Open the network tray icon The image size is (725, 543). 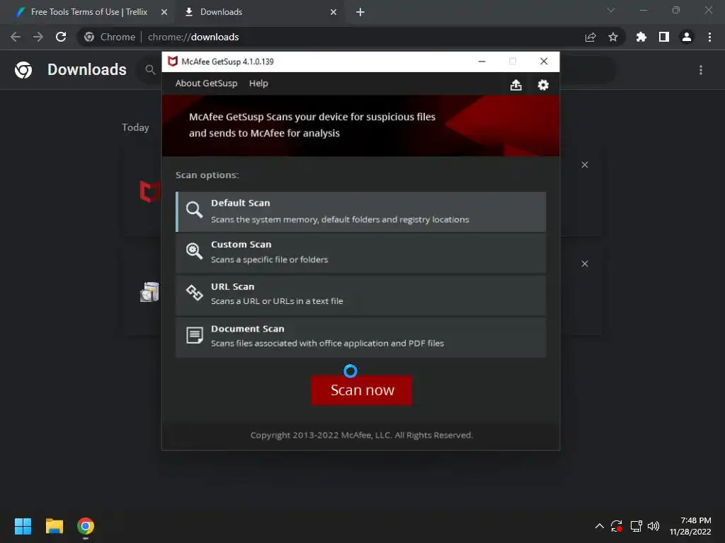click(636, 526)
